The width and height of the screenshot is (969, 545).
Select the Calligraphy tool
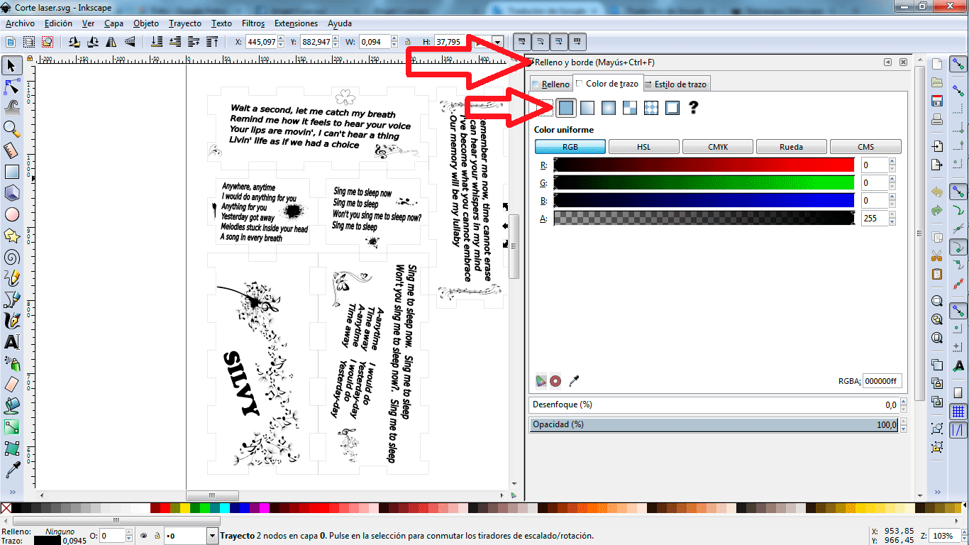pyautogui.click(x=11, y=321)
